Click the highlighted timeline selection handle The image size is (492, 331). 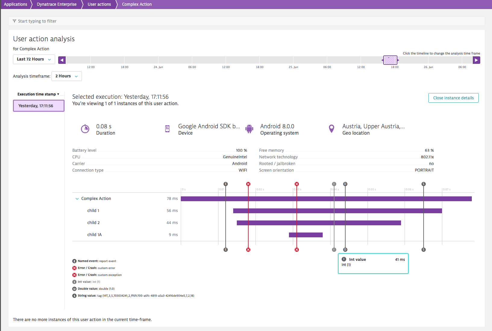[x=390, y=60]
